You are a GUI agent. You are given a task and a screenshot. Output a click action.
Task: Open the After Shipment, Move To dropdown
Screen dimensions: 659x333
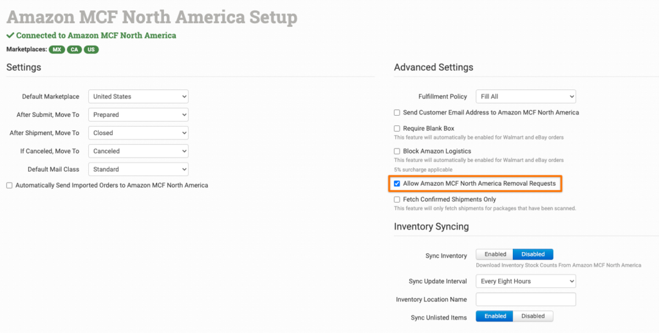[138, 133]
